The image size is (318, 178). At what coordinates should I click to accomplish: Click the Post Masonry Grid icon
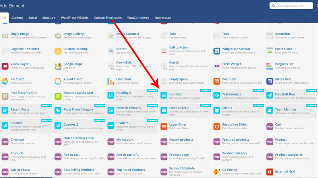point(5,96)
